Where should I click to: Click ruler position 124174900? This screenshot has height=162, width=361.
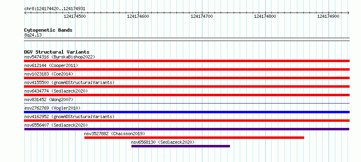(x=328, y=16)
